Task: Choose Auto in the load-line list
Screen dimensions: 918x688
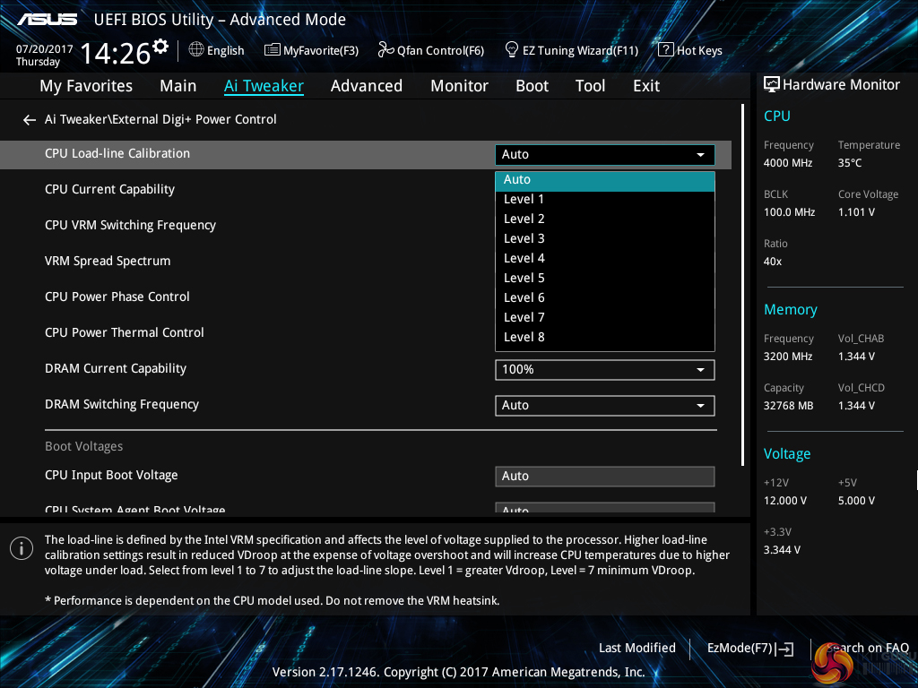Action: 605,180
